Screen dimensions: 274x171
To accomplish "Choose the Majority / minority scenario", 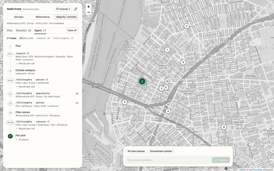I will 66,17.
